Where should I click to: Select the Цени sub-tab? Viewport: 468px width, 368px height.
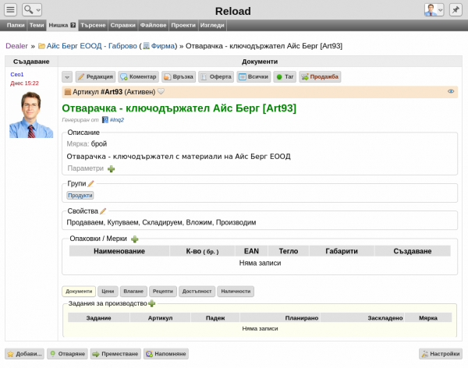(x=108, y=292)
